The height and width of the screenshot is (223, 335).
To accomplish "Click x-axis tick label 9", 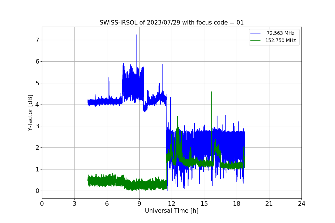I will tap(139, 204).
